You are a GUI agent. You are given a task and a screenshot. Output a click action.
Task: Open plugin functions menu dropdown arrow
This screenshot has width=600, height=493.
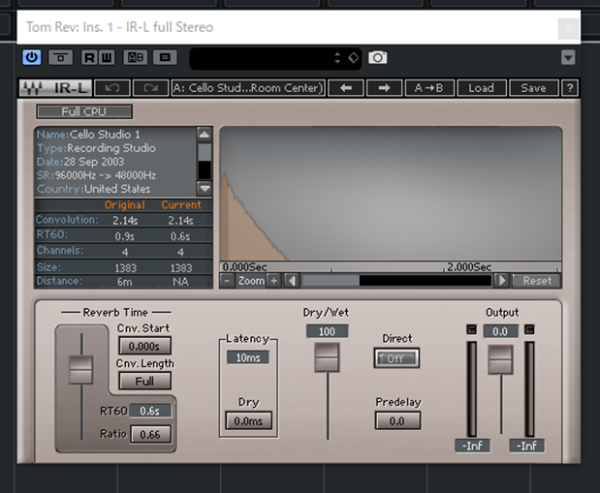(x=568, y=58)
